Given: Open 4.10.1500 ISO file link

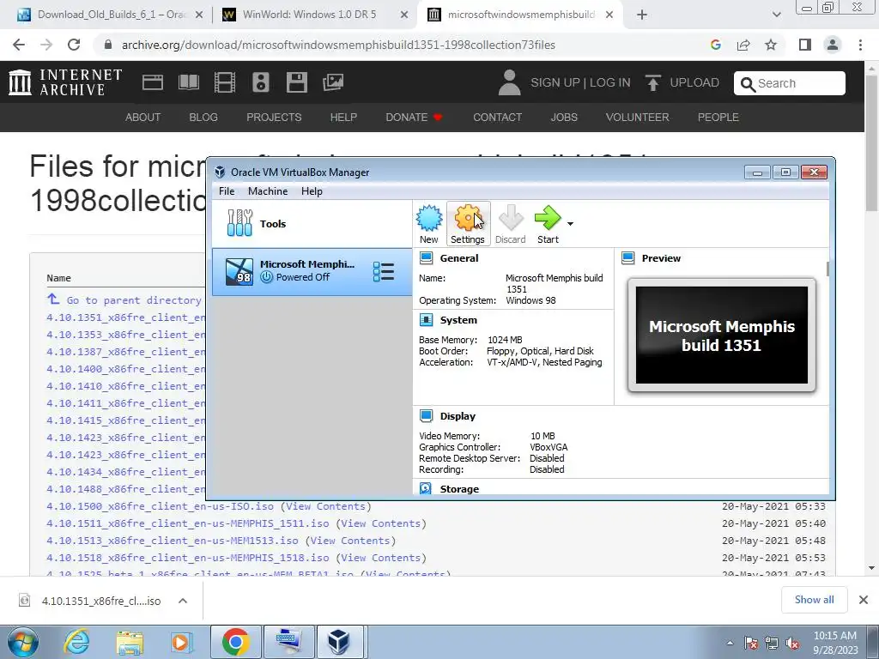Looking at the screenshot, I should point(160,506).
